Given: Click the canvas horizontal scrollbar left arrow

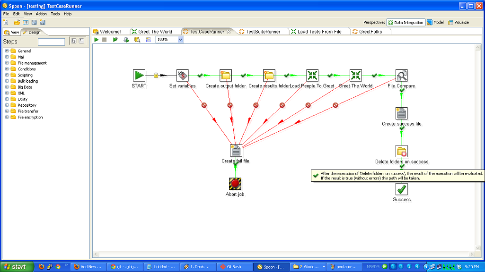Looking at the screenshot, I should click(x=96, y=254).
